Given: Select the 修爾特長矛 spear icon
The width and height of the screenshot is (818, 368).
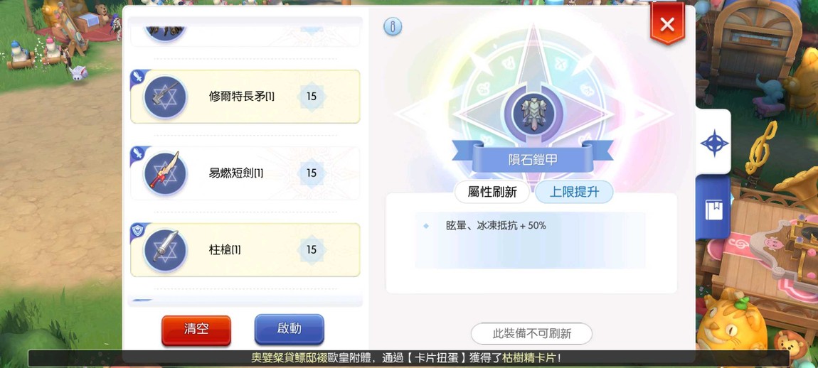Looking at the screenshot, I should tap(165, 97).
